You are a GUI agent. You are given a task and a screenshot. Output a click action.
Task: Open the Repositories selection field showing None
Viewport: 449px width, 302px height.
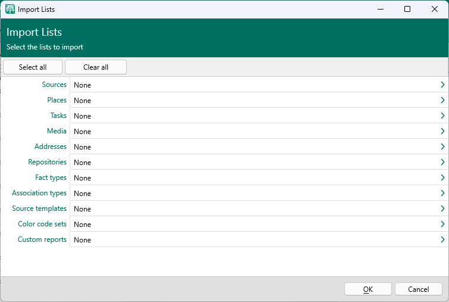click(258, 162)
